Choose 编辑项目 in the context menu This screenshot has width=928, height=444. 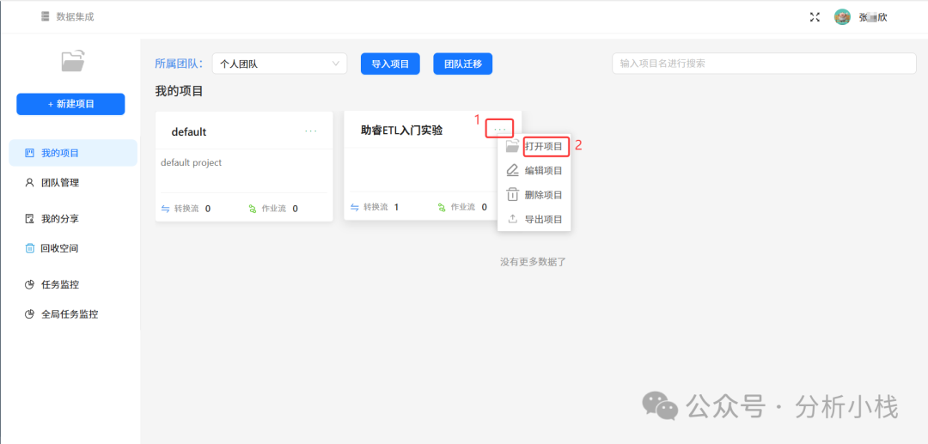[x=544, y=170]
